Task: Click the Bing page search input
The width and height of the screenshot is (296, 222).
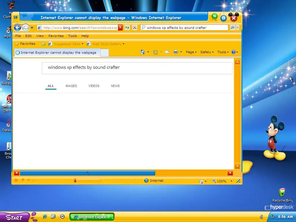Action: [x=137, y=68]
